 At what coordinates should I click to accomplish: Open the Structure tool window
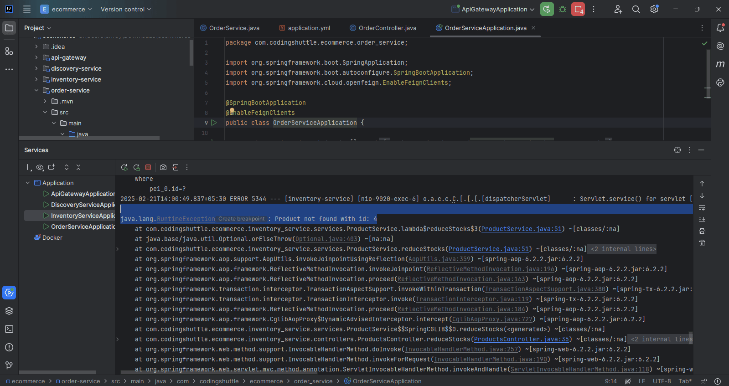click(9, 51)
